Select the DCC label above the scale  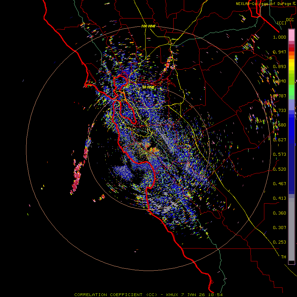(x=290, y=20)
